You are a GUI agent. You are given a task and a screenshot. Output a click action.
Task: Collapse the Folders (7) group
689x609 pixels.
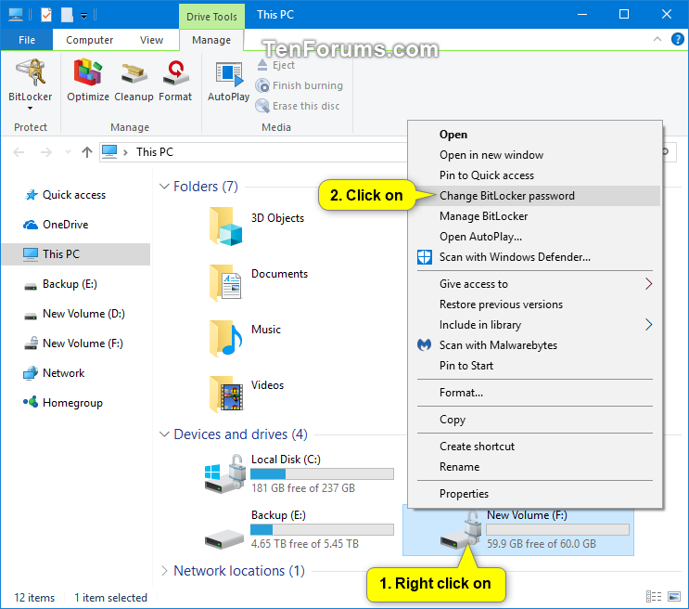pyautogui.click(x=164, y=187)
